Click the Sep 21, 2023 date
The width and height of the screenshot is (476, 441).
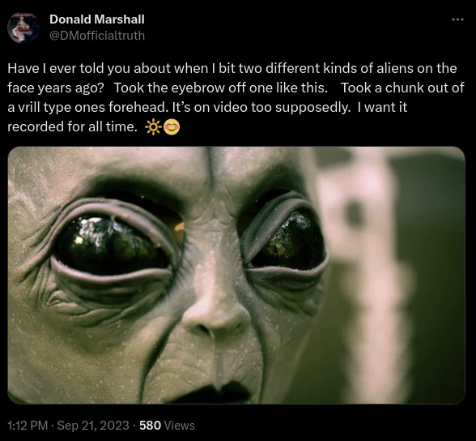tap(93, 426)
